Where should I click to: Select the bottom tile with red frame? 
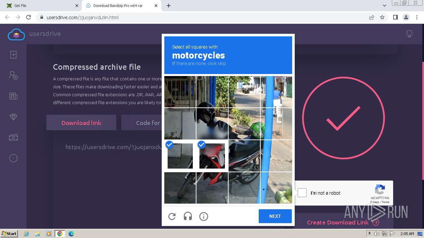212,188
